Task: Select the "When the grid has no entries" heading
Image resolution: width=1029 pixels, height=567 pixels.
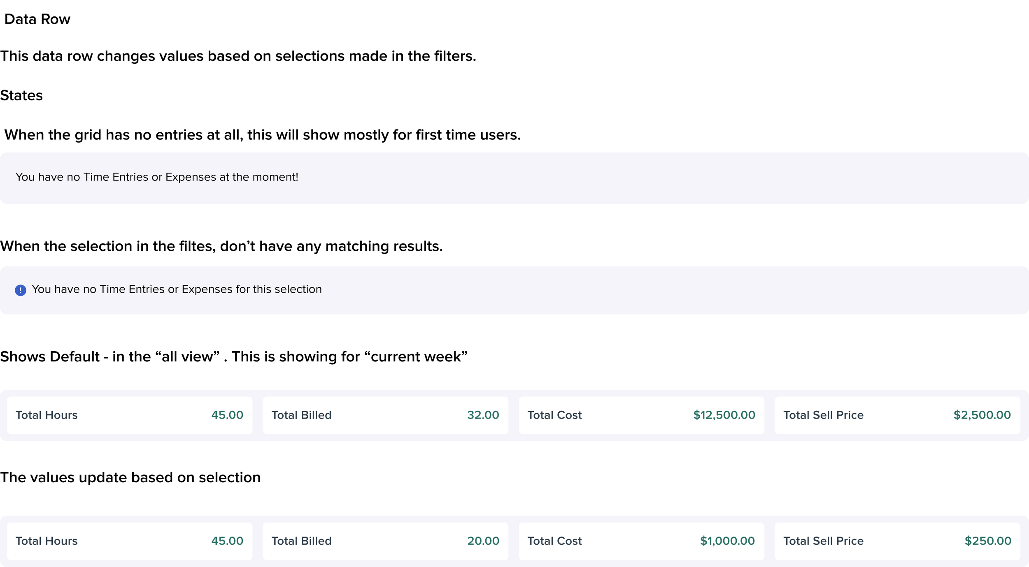Action: pyautogui.click(x=262, y=135)
